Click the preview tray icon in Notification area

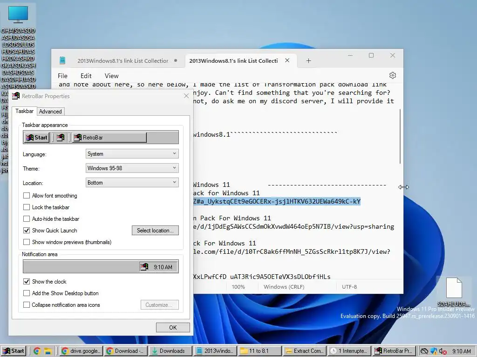(144, 267)
